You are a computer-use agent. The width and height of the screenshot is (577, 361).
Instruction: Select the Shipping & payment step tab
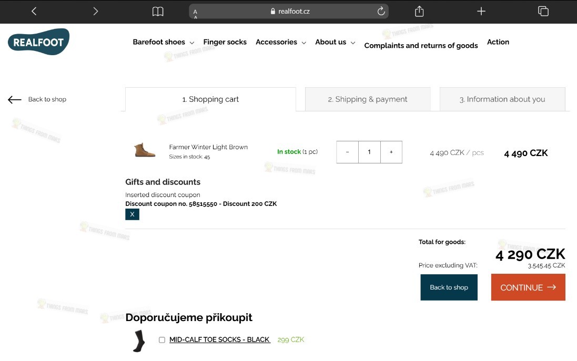(x=368, y=99)
